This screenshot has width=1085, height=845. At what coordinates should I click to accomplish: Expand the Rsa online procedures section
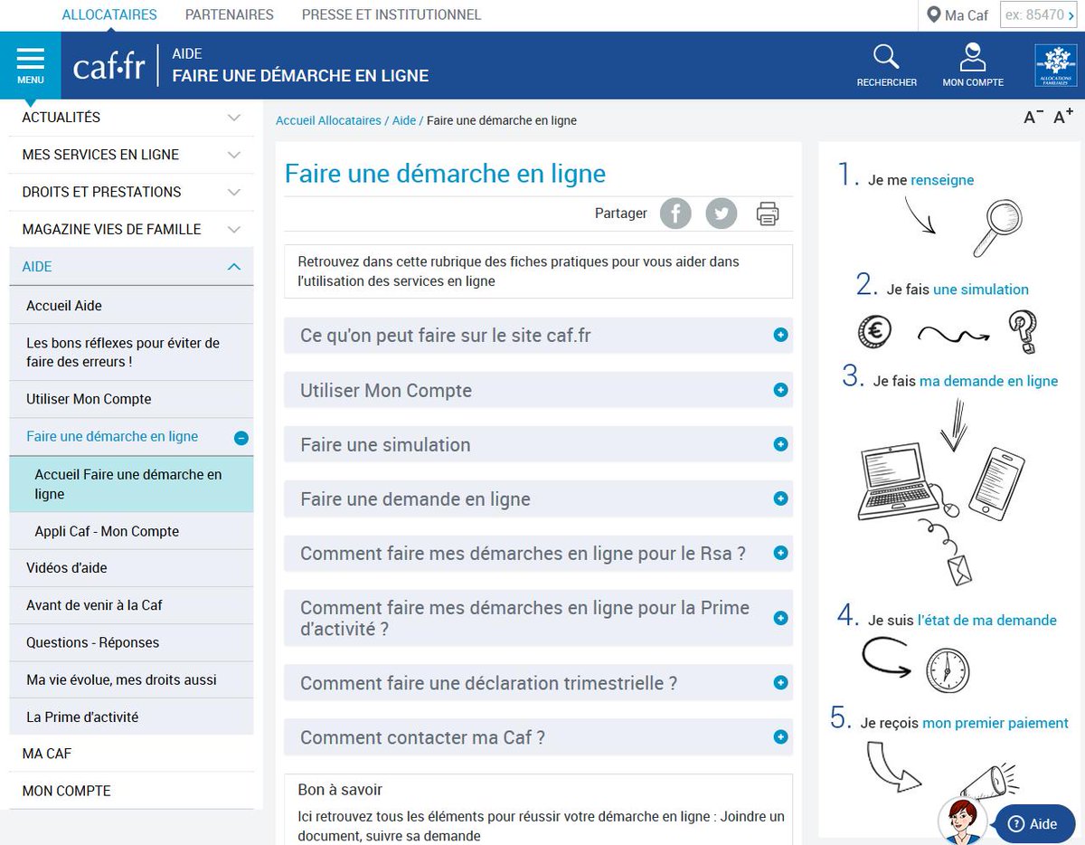coord(538,554)
